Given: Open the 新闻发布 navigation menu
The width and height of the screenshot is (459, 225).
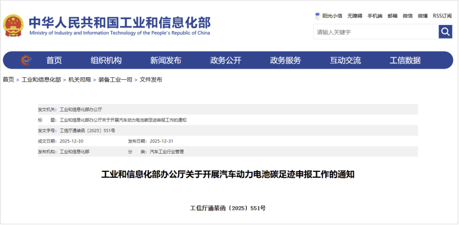Looking at the screenshot, I should (166, 61).
